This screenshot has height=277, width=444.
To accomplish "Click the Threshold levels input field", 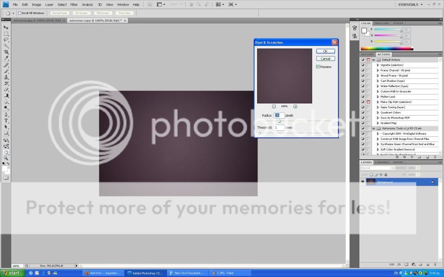I will tap(279, 128).
